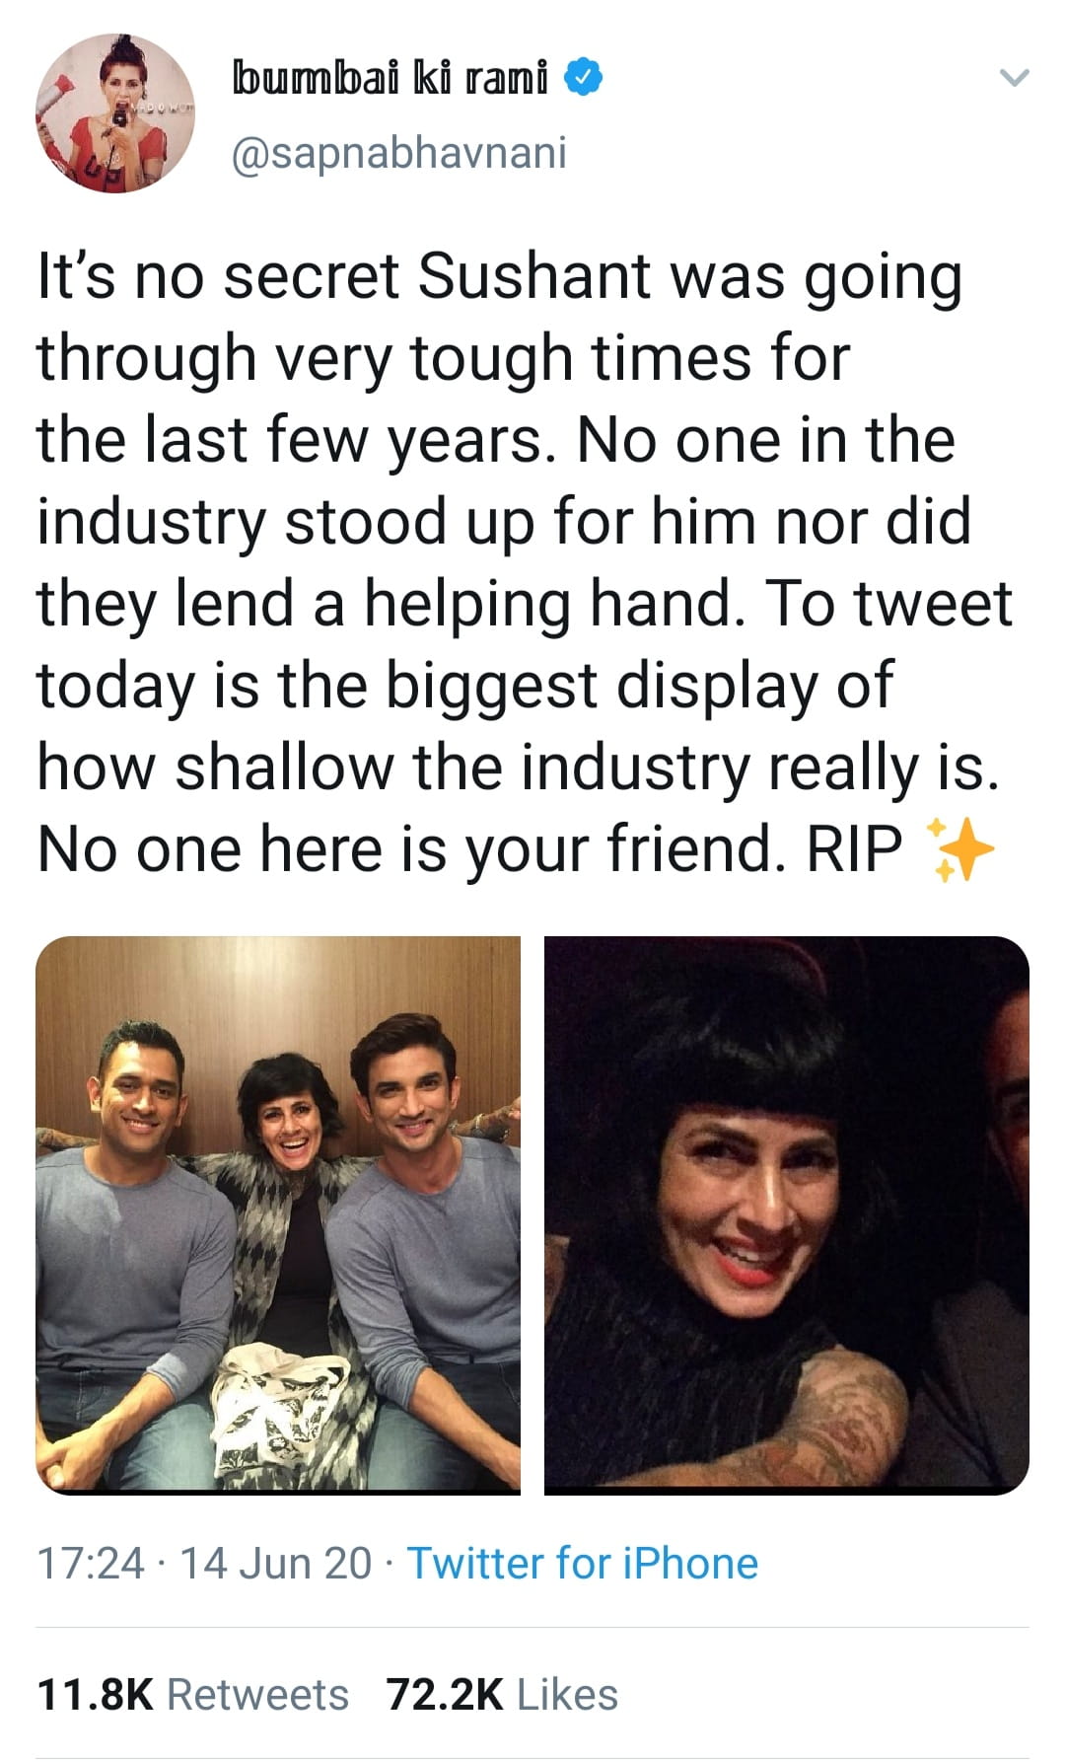
Task: Click the blue verified badge
Action: (x=584, y=77)
